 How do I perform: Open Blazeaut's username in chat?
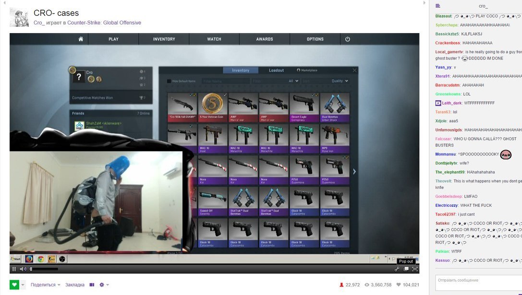point(443,16)
